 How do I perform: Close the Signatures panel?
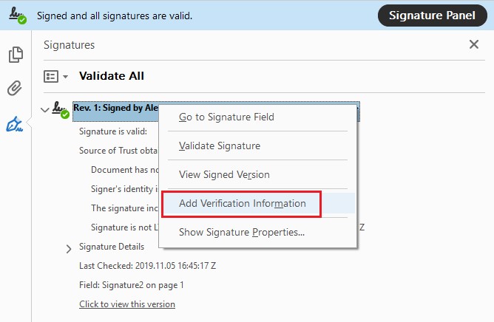point(473,44)
